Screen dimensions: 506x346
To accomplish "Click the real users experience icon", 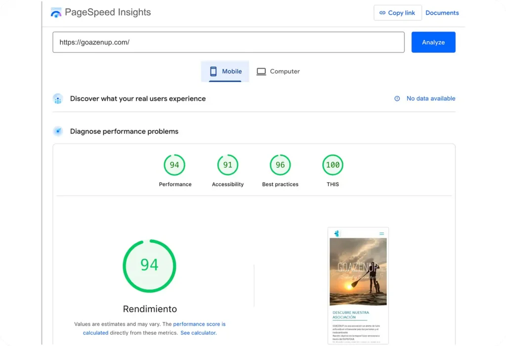I will [58, 99].
